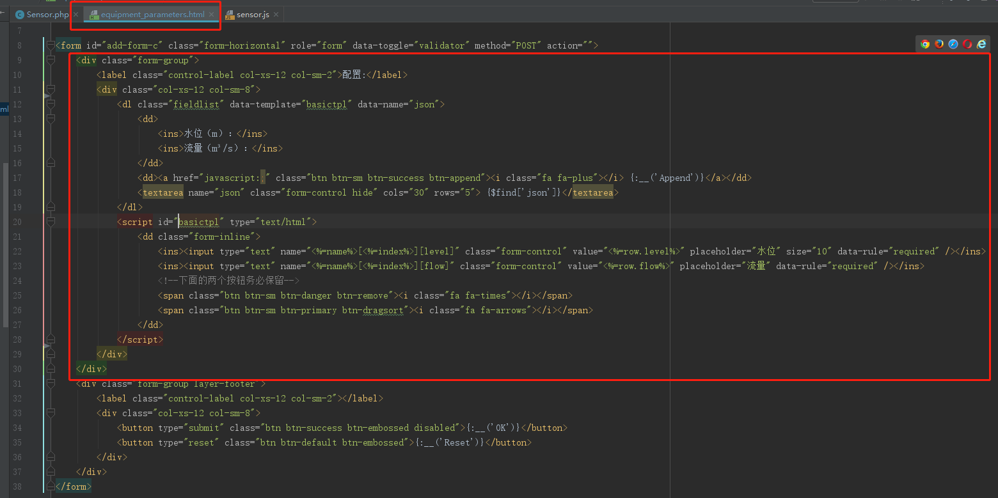Open in Chrome browser icon
This screenshot has height=498, width=998.
pos(925,44)
